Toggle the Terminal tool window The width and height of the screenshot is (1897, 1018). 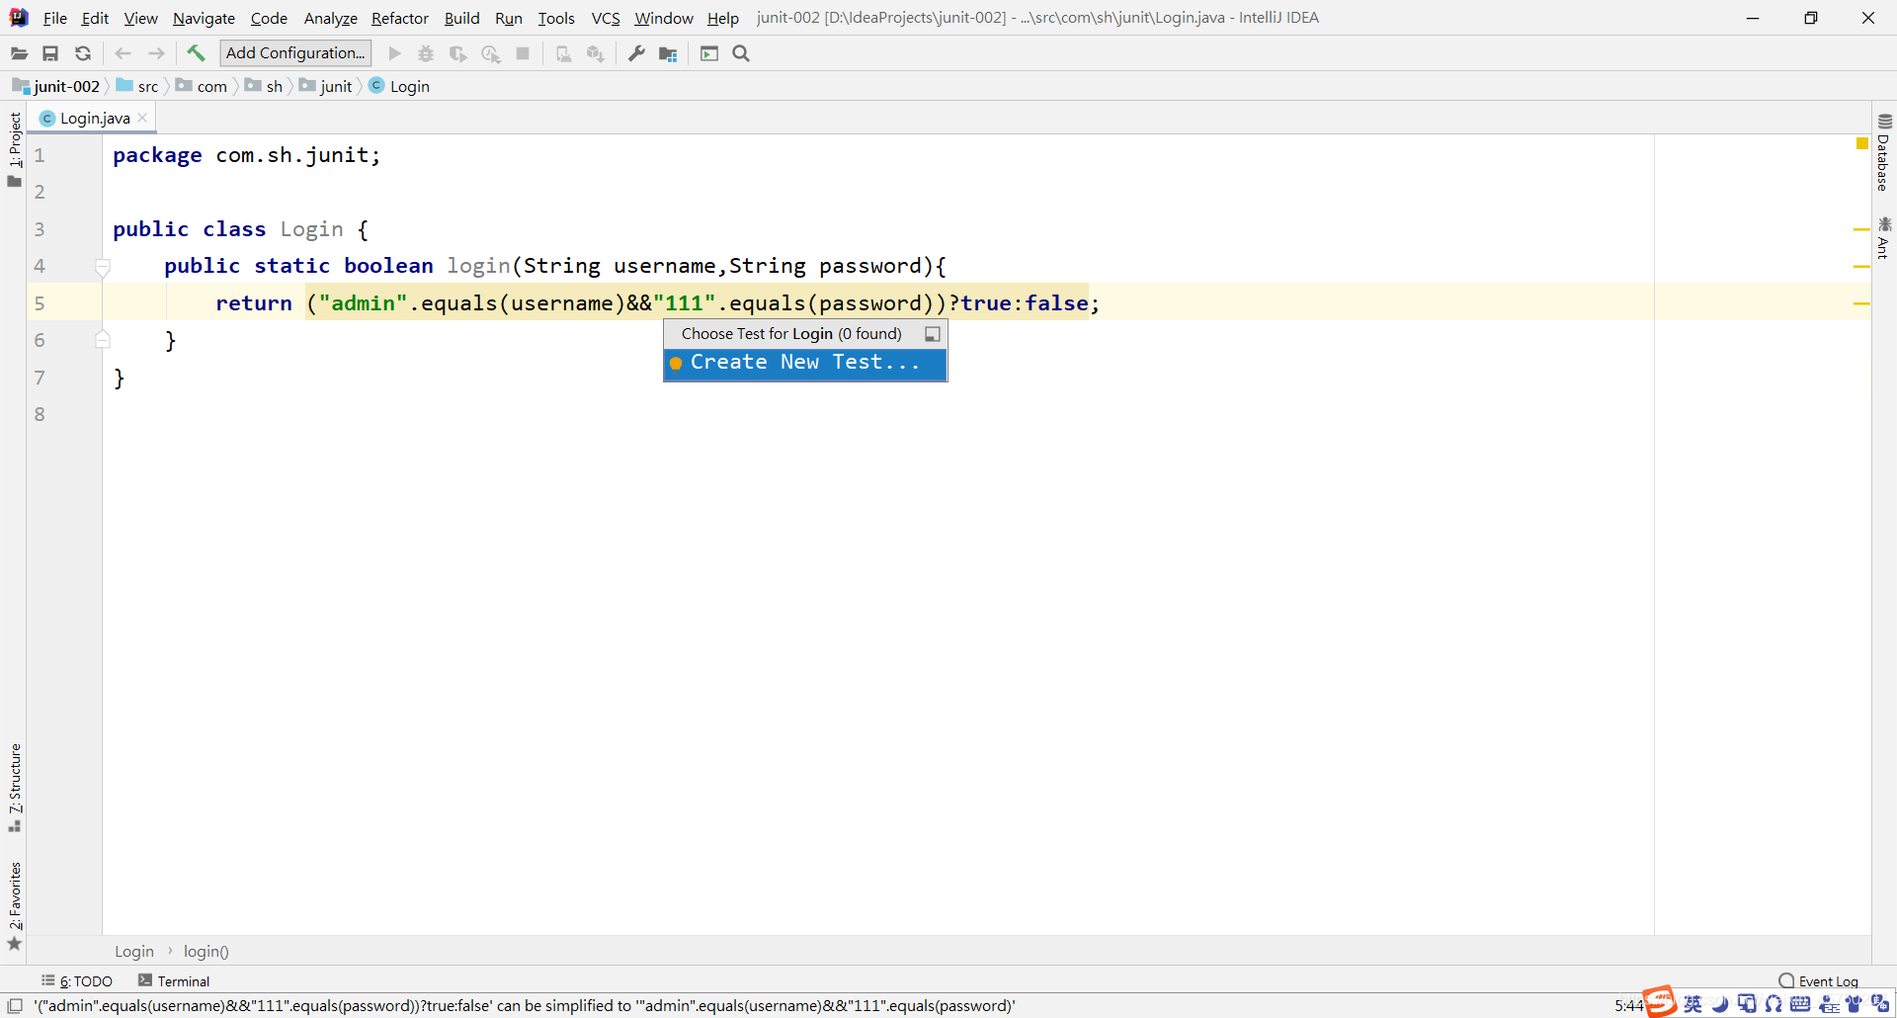[174, 980]
